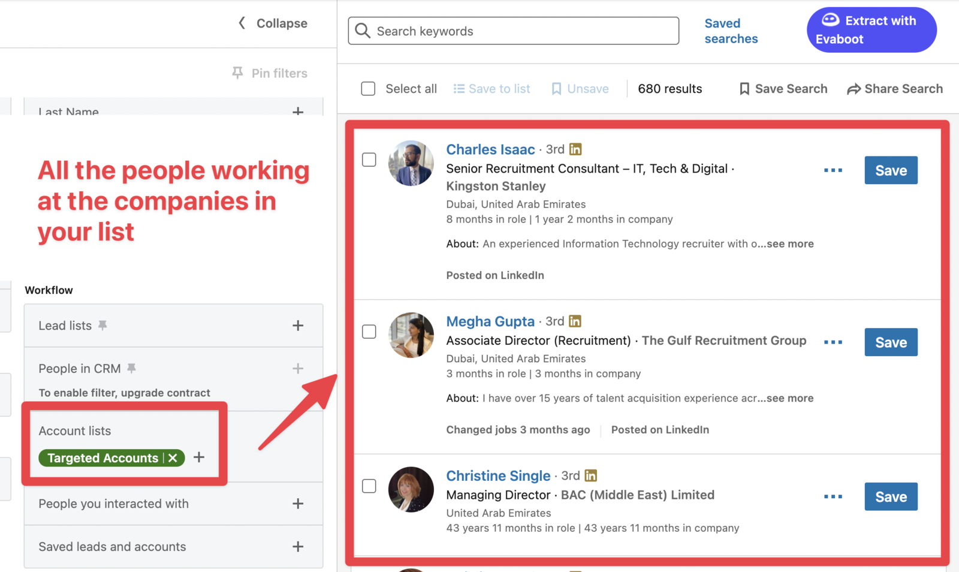The image size is (959, 572).
Task: Expand People you interacted with filter
Action: coord(298,504)
